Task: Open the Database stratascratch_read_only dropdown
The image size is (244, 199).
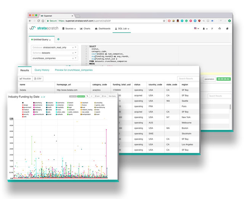Action: coord(75,47)
